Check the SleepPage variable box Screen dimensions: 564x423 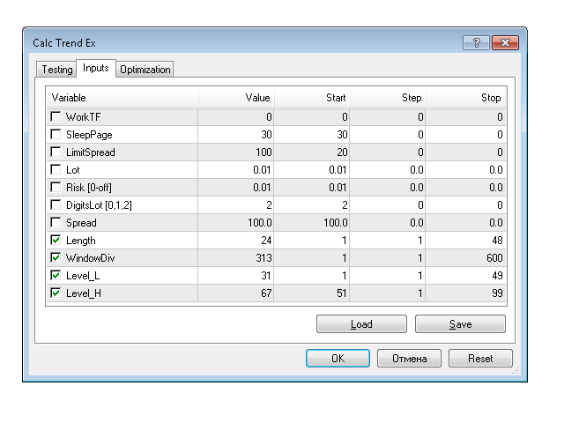(56, 134)
